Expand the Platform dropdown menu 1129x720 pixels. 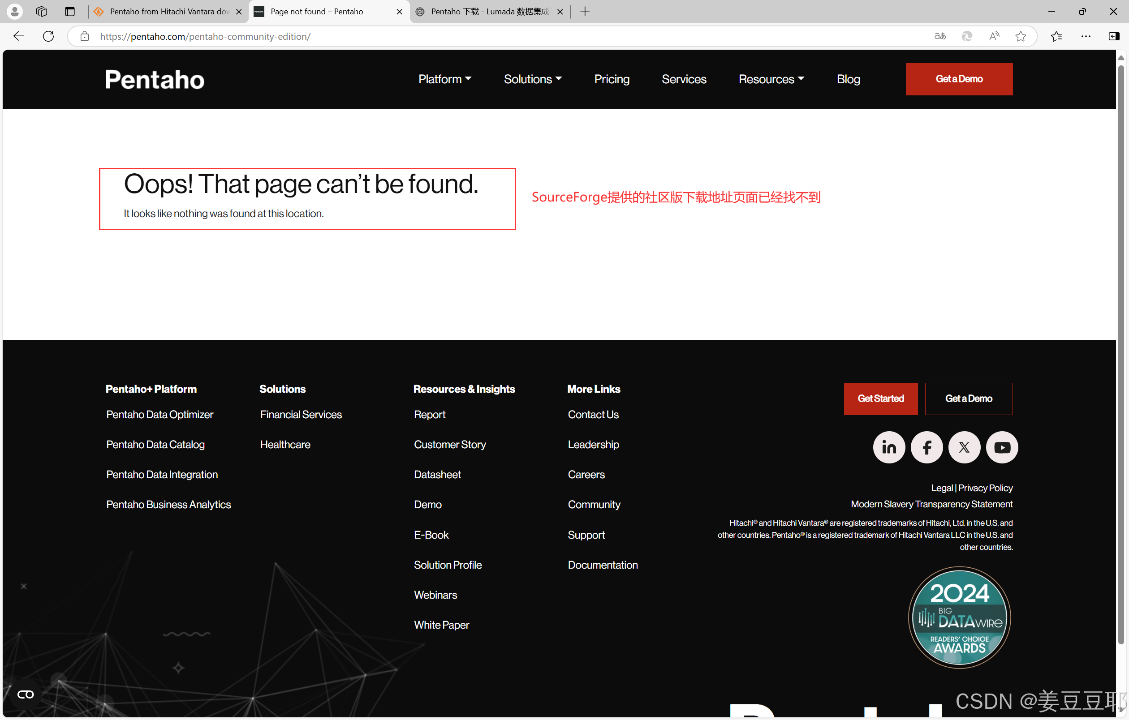[x=444, y=79]
